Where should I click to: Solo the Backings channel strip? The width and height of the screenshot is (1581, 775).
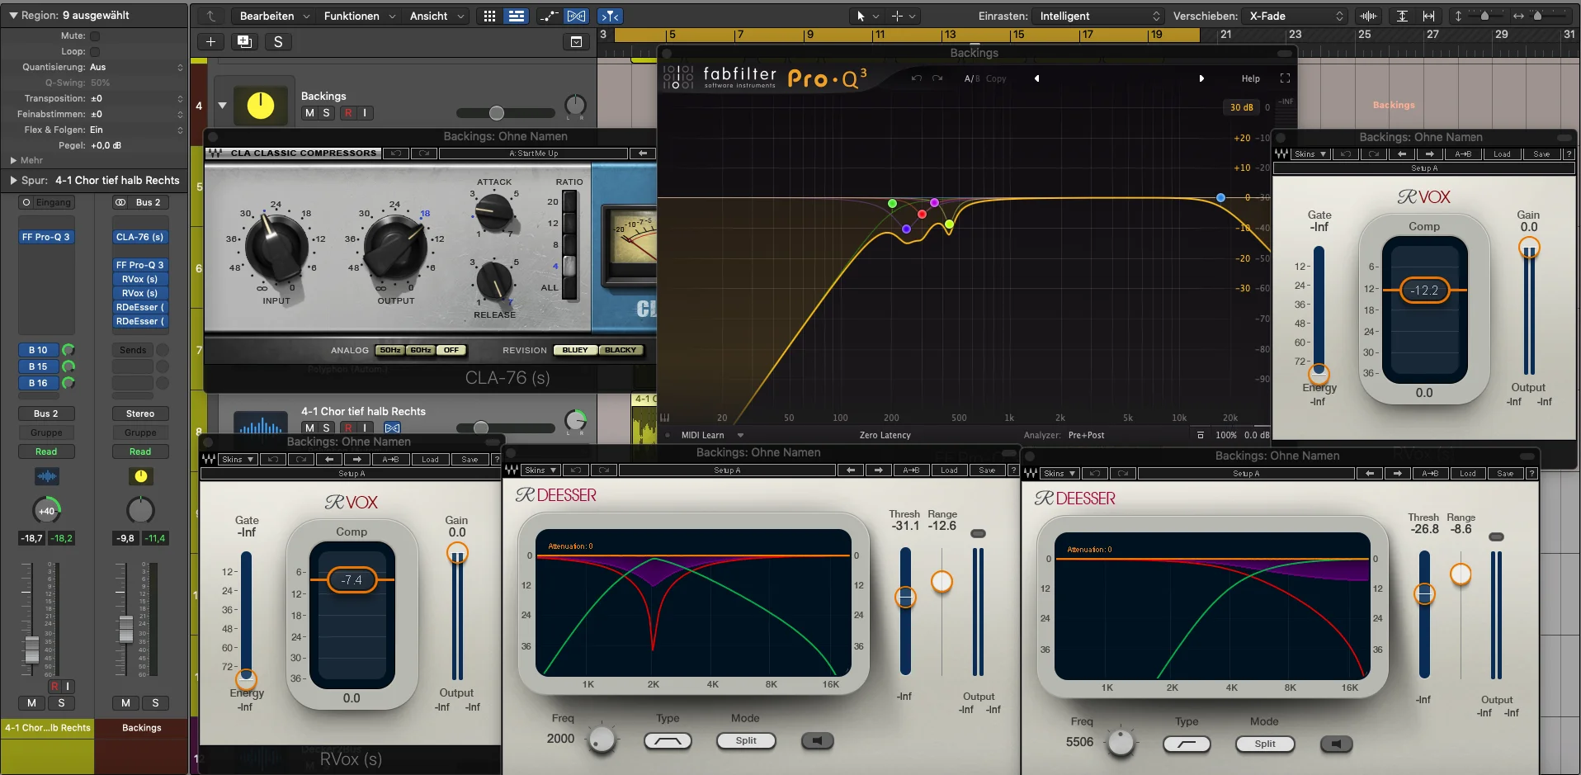(x=155, y=703)
